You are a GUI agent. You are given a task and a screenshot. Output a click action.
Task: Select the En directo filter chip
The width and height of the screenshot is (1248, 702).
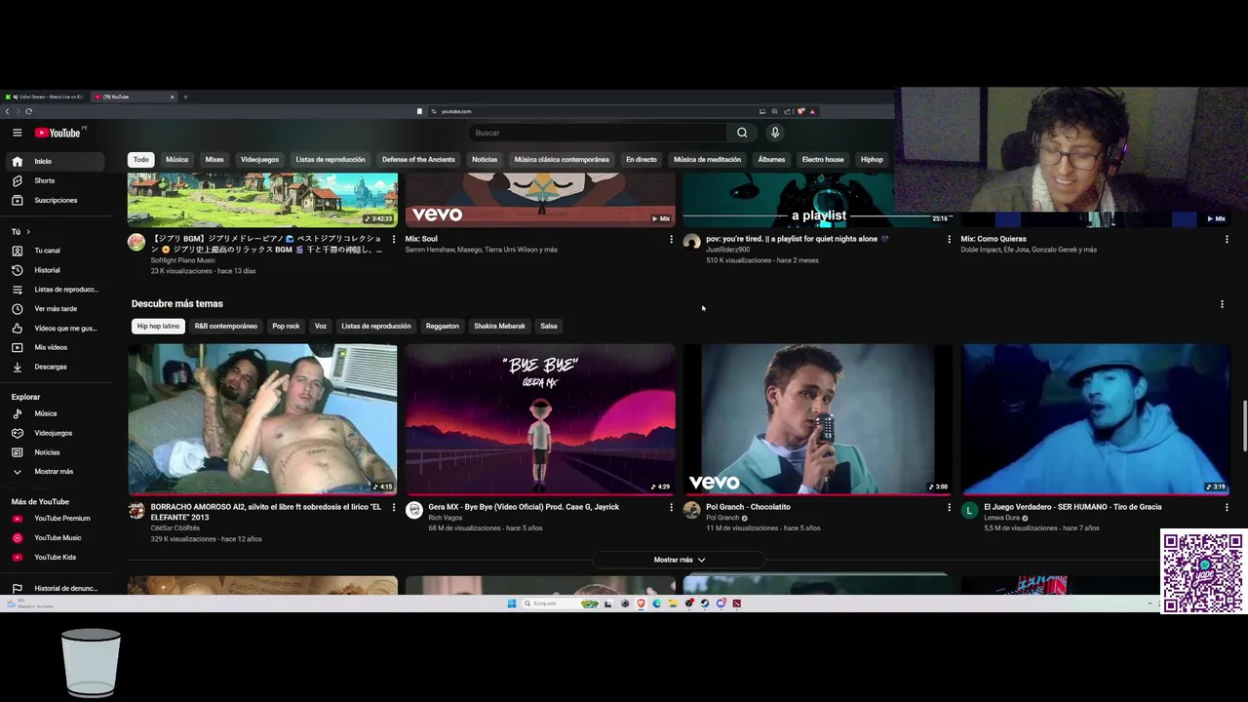point(641,160)
